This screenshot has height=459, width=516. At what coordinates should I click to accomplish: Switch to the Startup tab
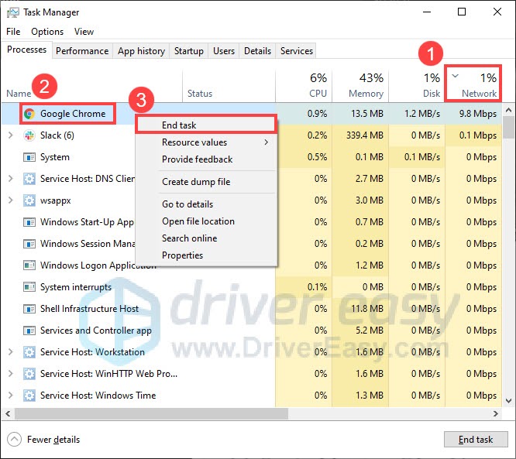(189, 51)
